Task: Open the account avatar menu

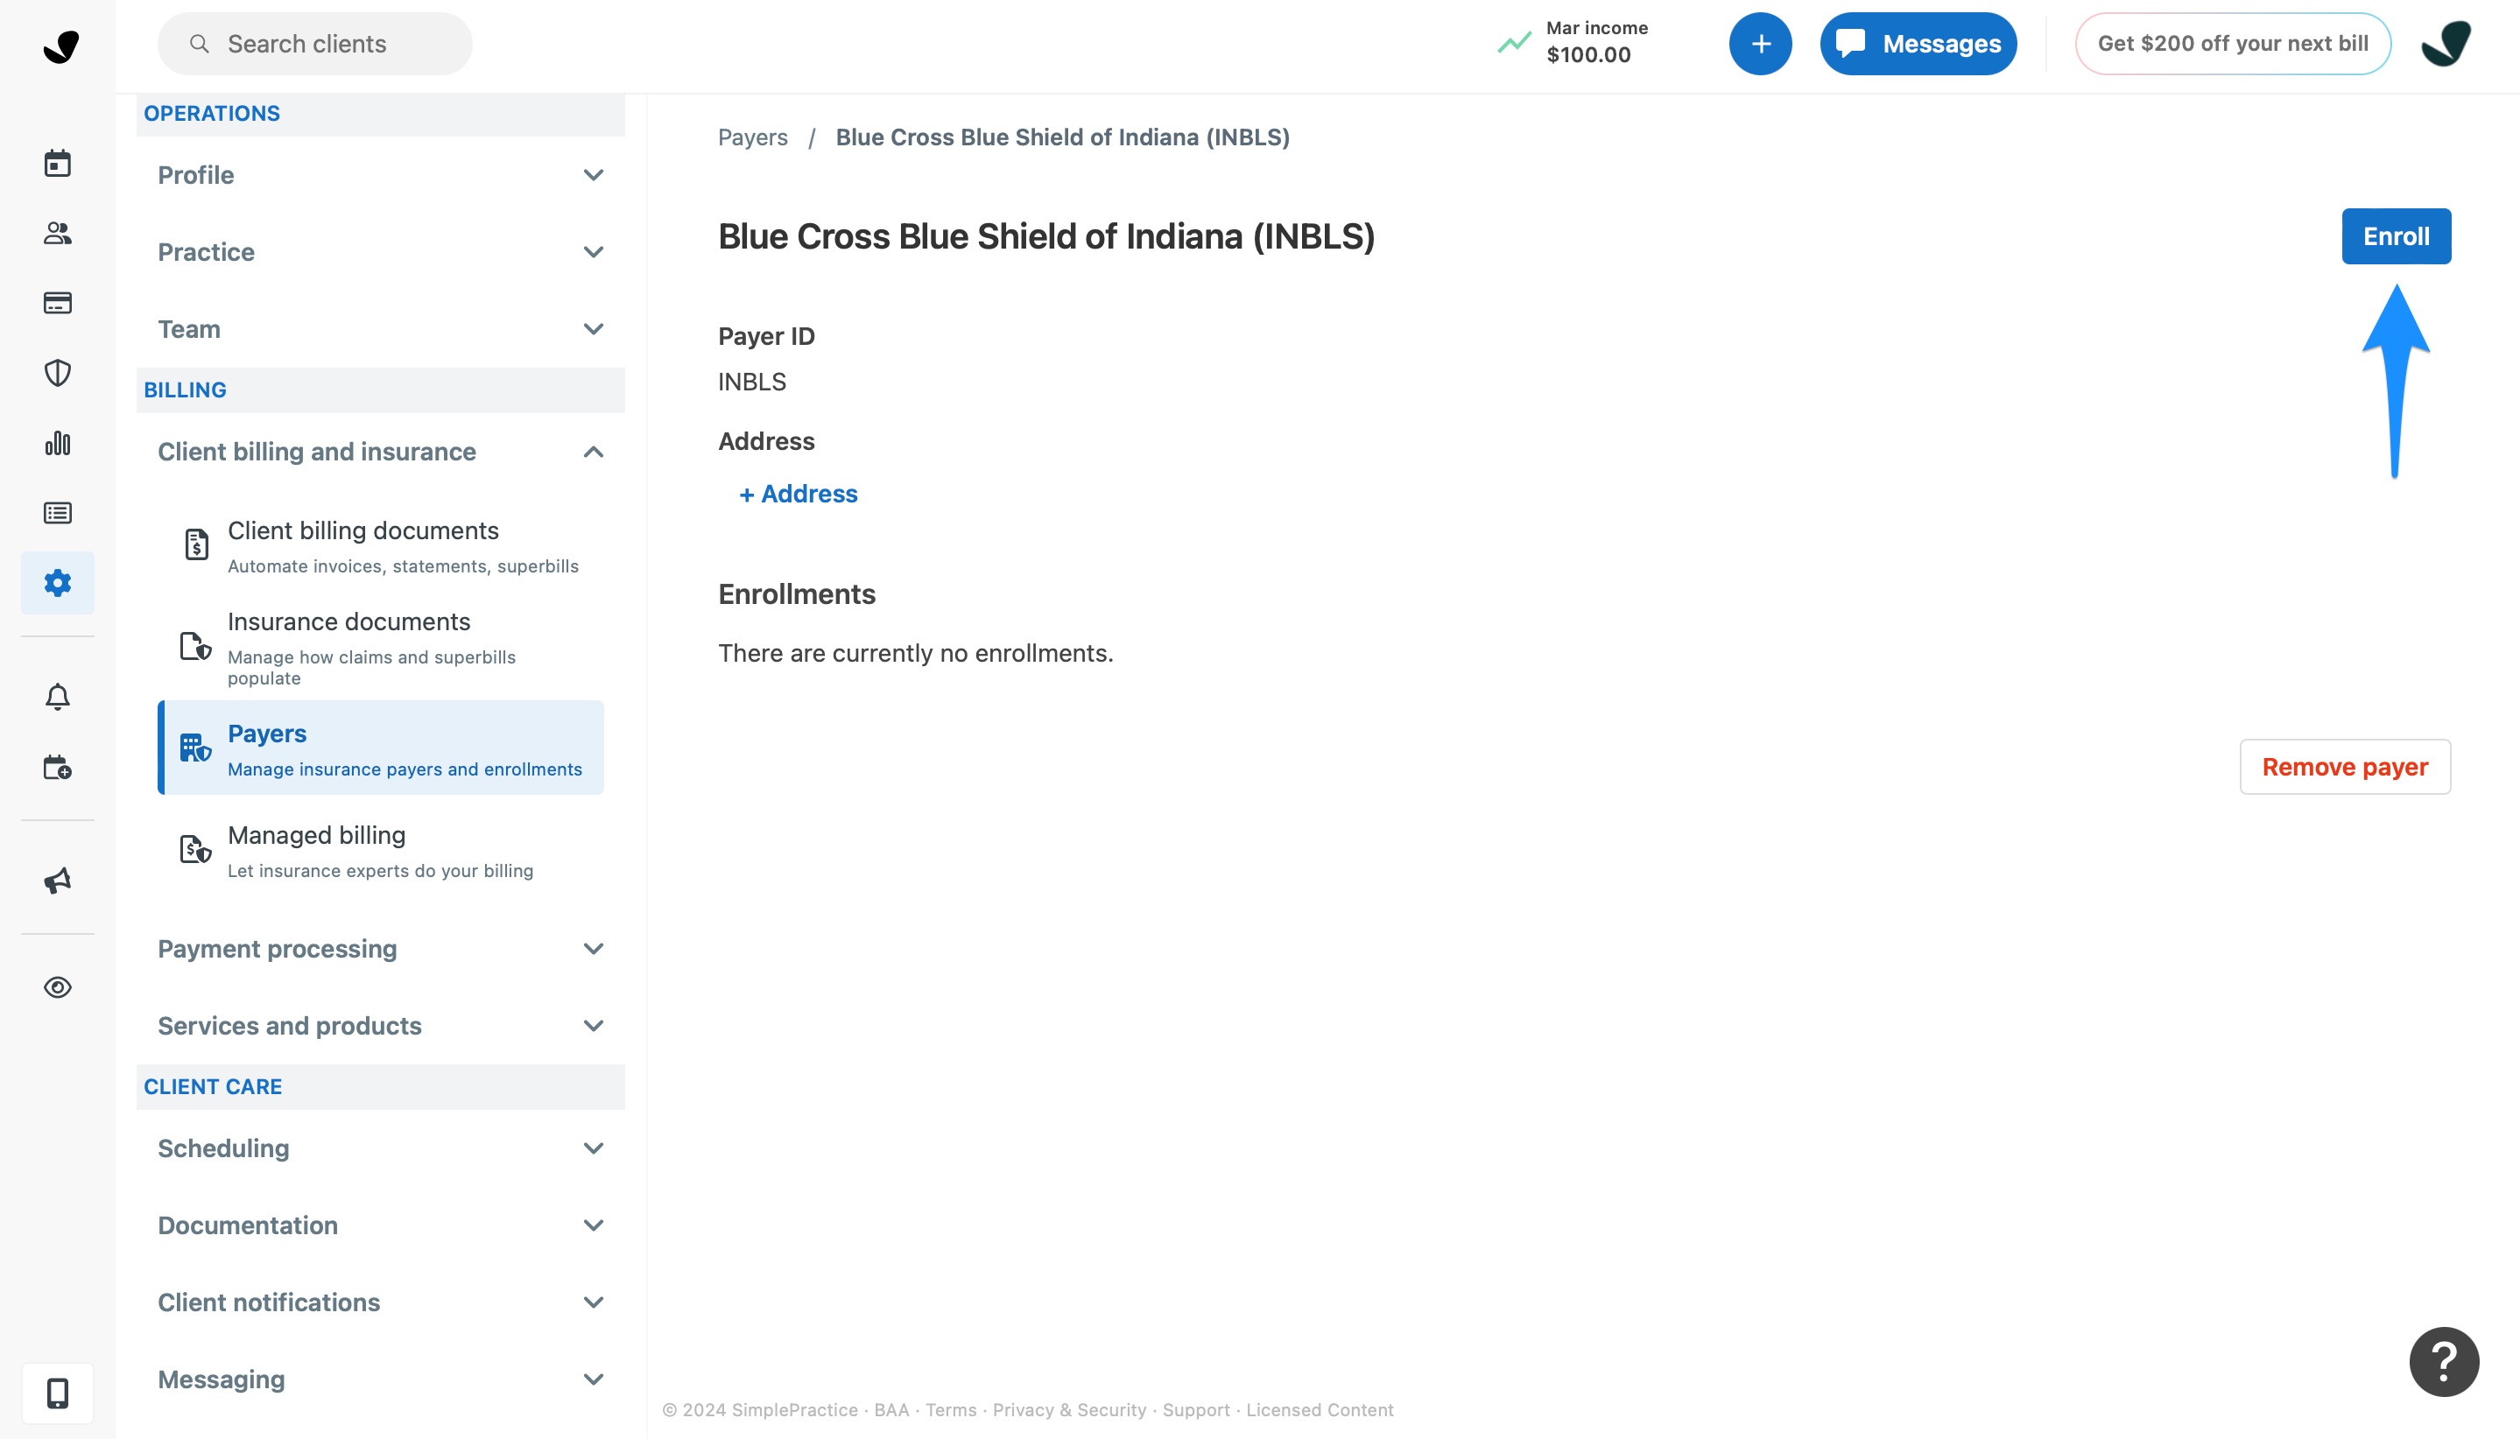Action: click(2446, 44)
